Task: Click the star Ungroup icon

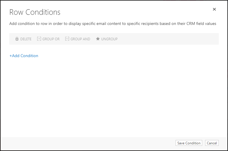Action: (98, 39)
